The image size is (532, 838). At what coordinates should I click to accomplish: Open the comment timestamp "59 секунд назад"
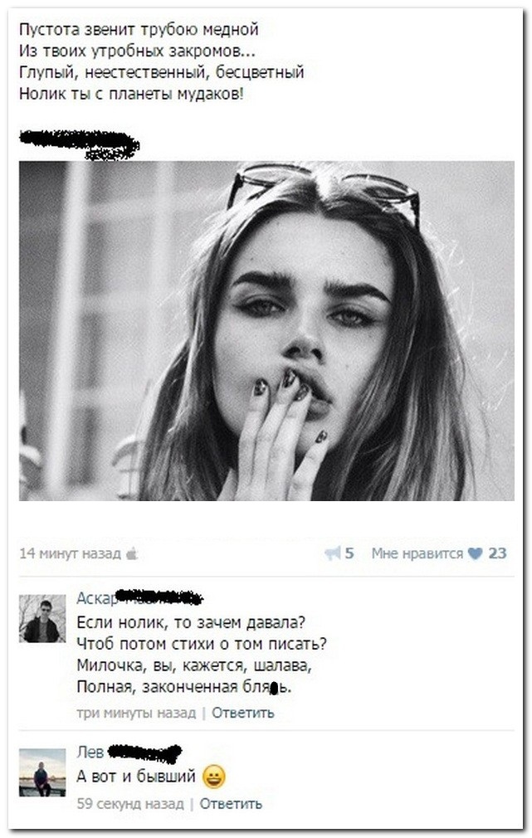click(130, 803)
